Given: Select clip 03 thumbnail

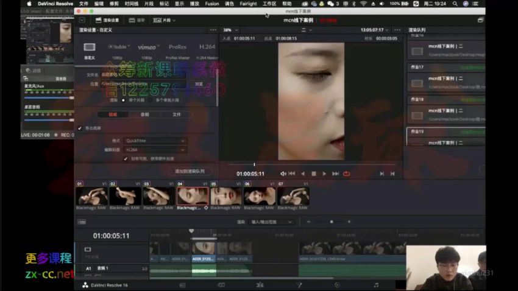Looking at the screenshot, I should [158, 196].
